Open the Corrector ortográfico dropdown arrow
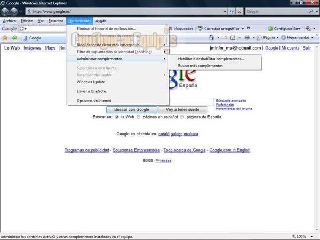 [243, 29]
